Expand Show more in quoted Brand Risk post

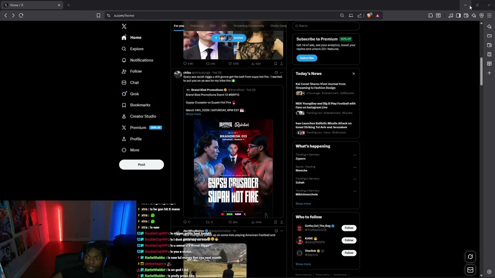[x=193, y=114]
